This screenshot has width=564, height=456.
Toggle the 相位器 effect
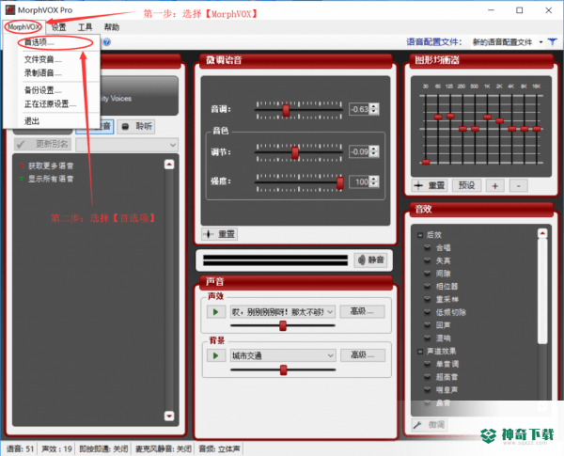[428, 287]
